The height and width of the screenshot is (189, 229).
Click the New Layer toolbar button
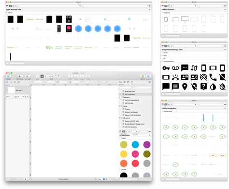(x=28, y=77)
